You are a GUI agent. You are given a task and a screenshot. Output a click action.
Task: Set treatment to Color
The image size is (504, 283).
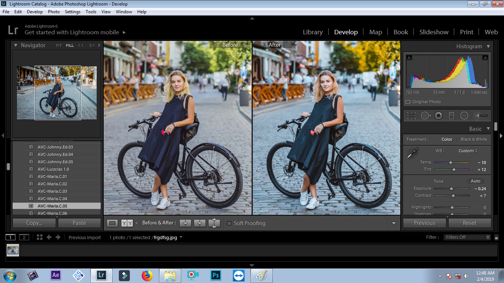tap(447, 139)
